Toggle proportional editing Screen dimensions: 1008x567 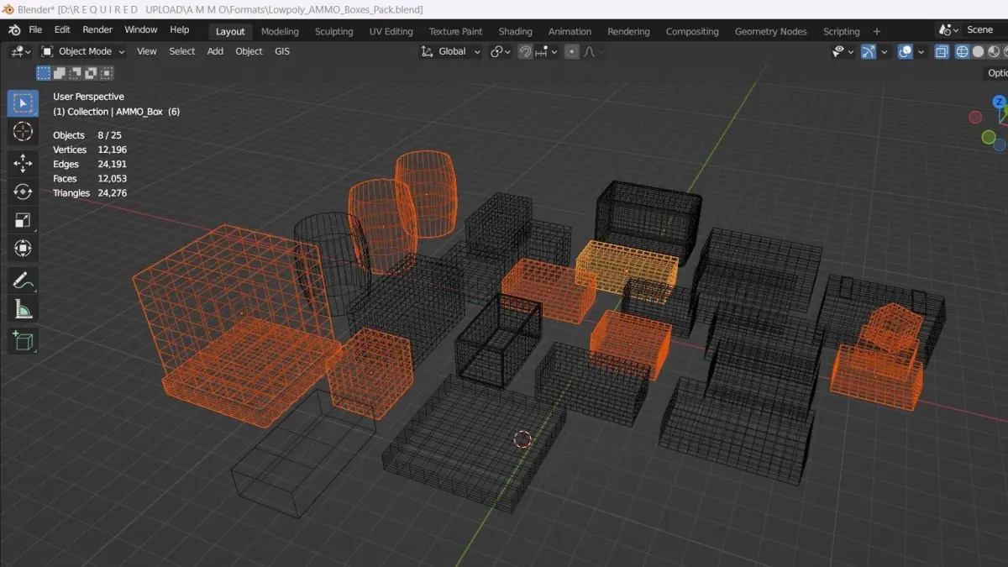click(572, 51)
